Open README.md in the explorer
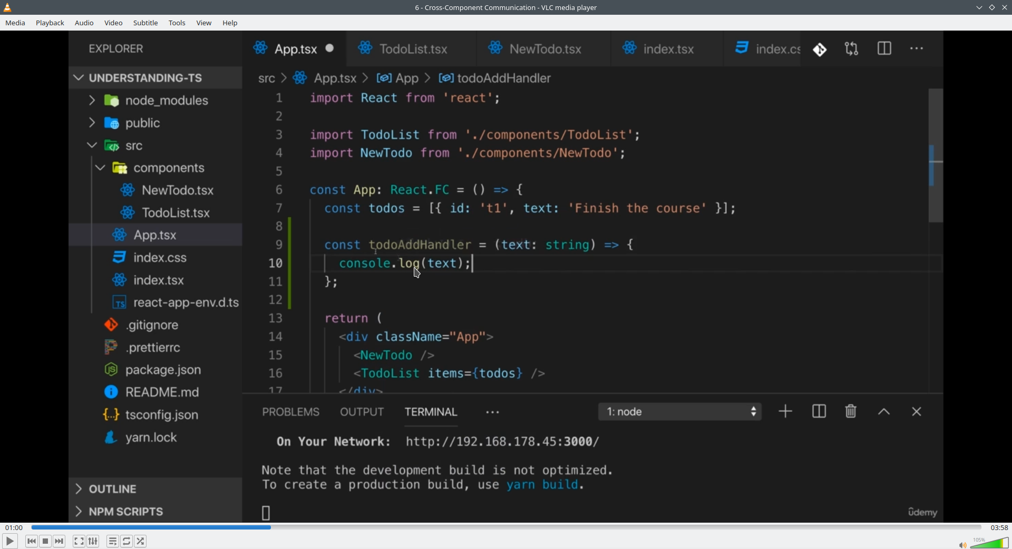 (x=155, y=393)
